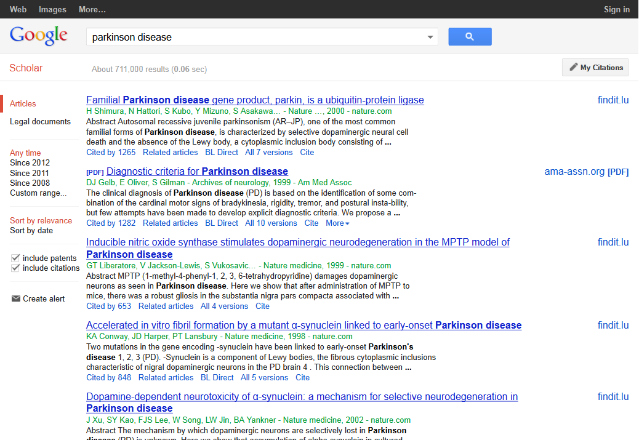The height and width of the screenshot is (440, 639).
Task: Open the ama-assn.org PDF link
Action: (586, 172)
